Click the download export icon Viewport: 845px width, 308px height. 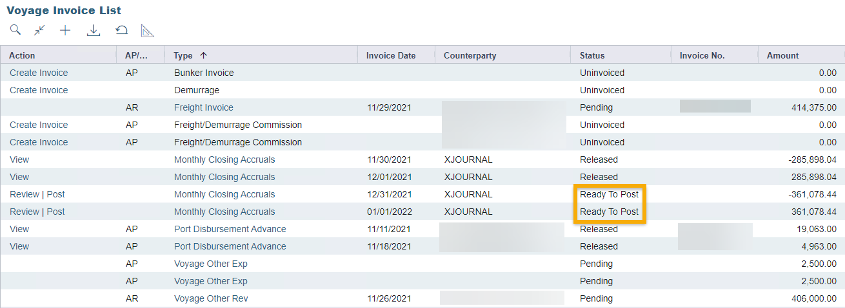point(94,30)
